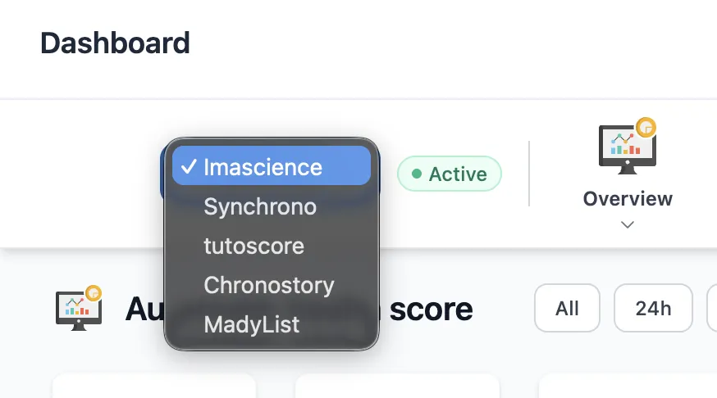Click the orange badge on the Overview icon

(646, 127)
